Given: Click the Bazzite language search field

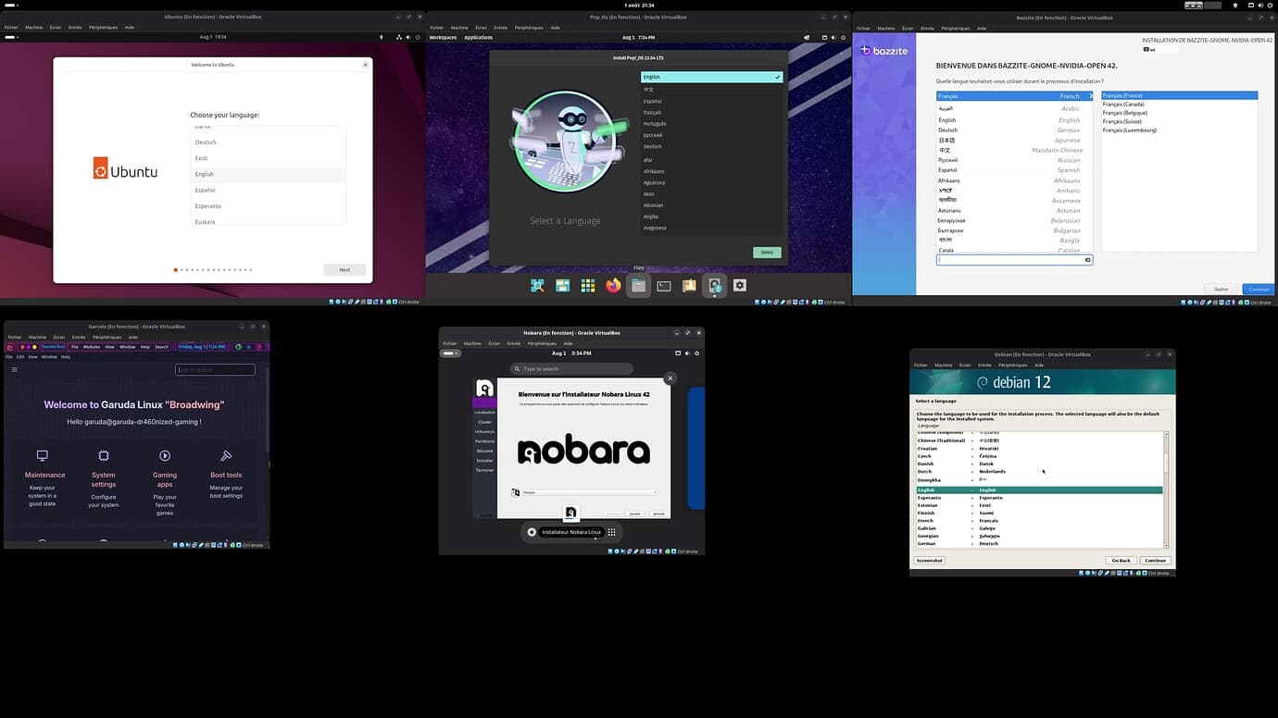Looking at the screenshot, I should coord(1009,260).
